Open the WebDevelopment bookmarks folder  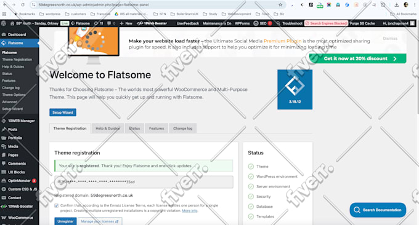click(x=237, y=14)
